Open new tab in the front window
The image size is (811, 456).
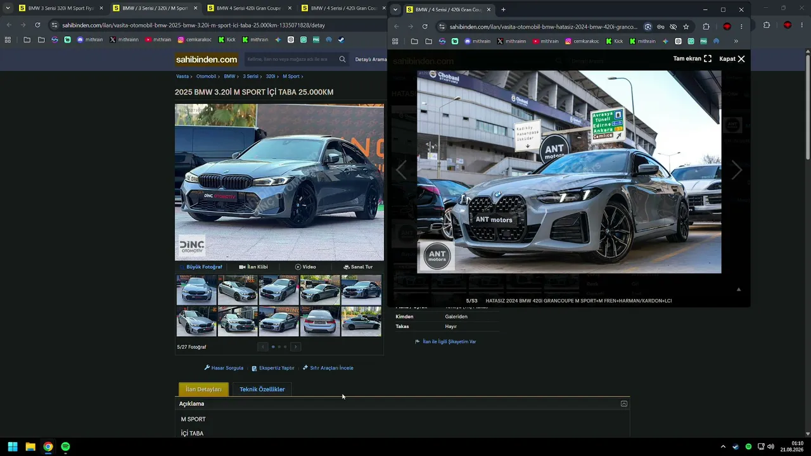[x=504, y=9]
